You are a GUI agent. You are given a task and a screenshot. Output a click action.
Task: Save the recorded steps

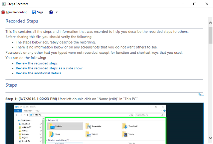[38, 12]
